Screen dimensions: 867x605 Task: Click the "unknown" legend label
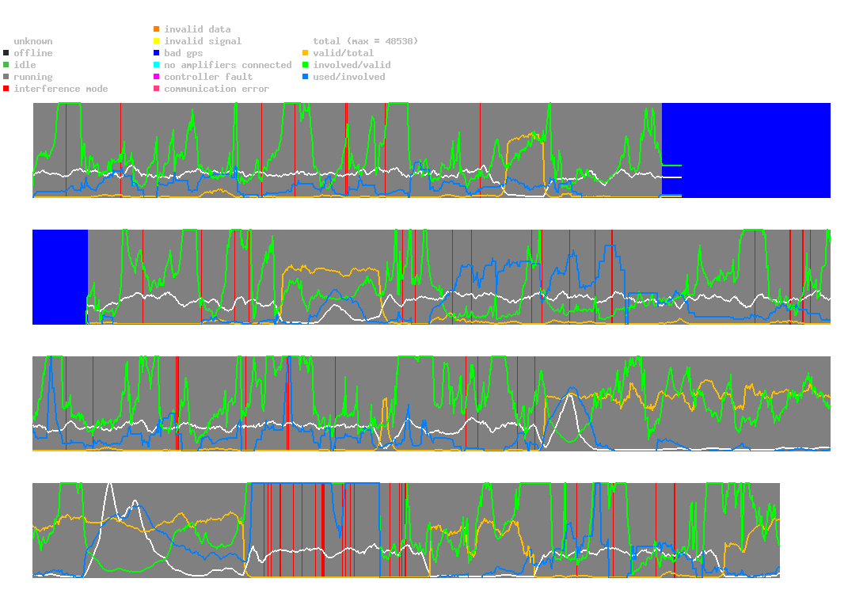tap(33, 41)
